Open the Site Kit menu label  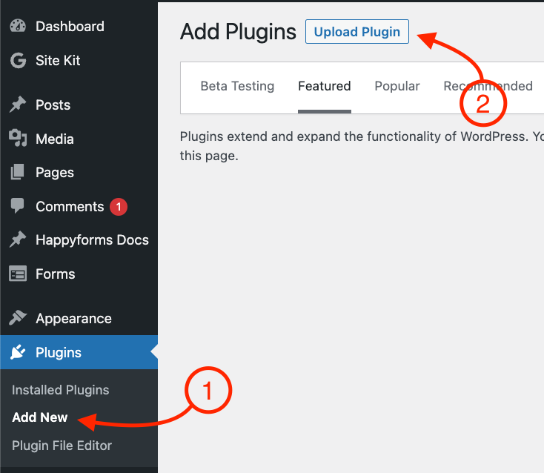pos(58,60)
